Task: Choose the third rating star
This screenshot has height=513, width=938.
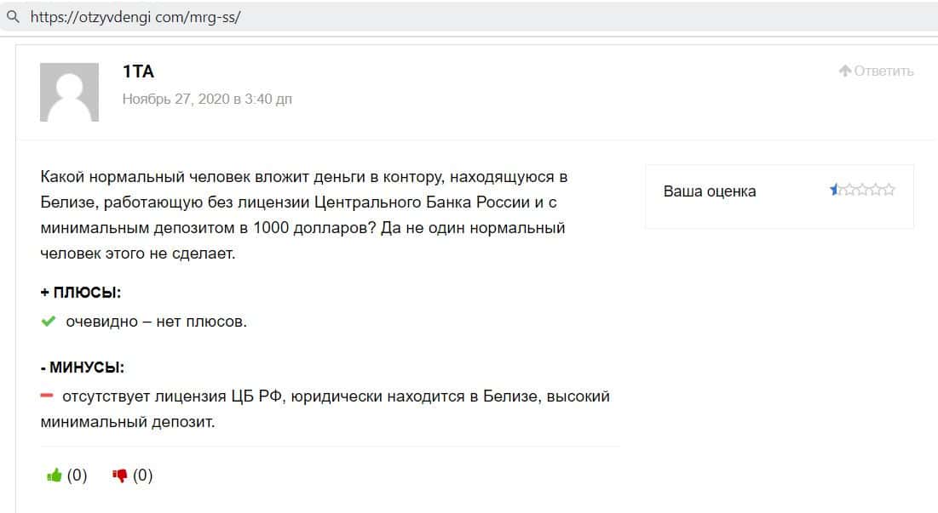Action: coord(862,191)
